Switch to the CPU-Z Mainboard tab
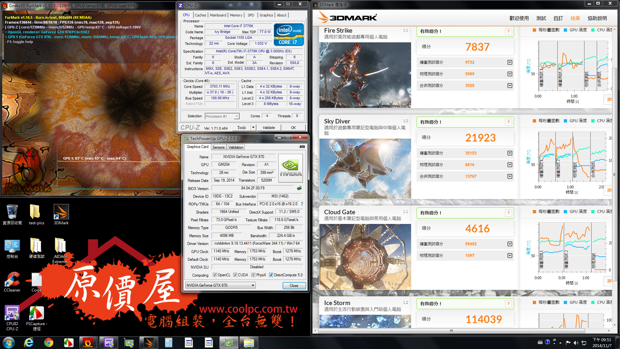This screenshot has width=620, height=349. tap(218, 15)
